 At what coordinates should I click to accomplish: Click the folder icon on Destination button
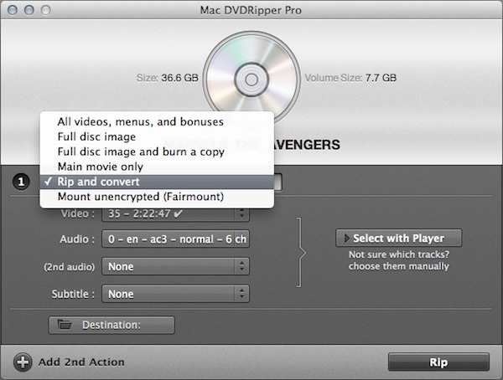click(x=65, y=325)
